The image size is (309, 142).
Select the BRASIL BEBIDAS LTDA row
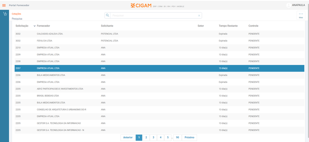(x=160, y=96)
